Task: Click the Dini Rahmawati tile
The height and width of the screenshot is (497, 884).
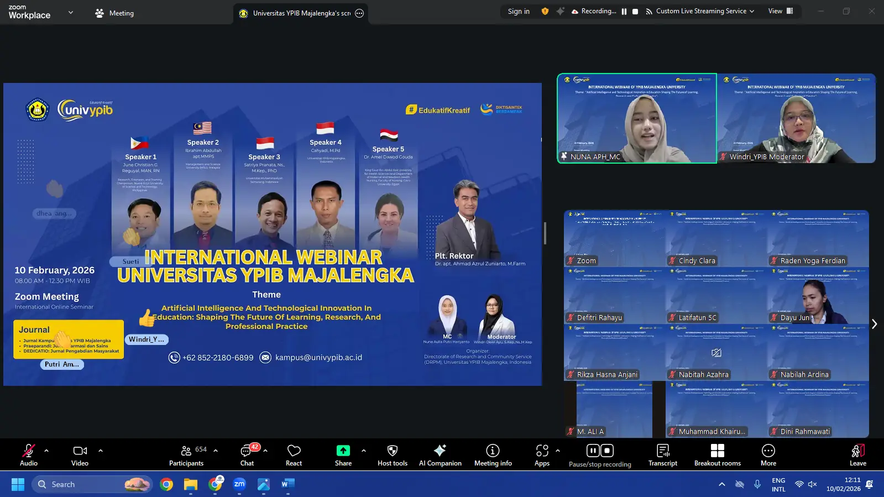Action: (818, 410)
